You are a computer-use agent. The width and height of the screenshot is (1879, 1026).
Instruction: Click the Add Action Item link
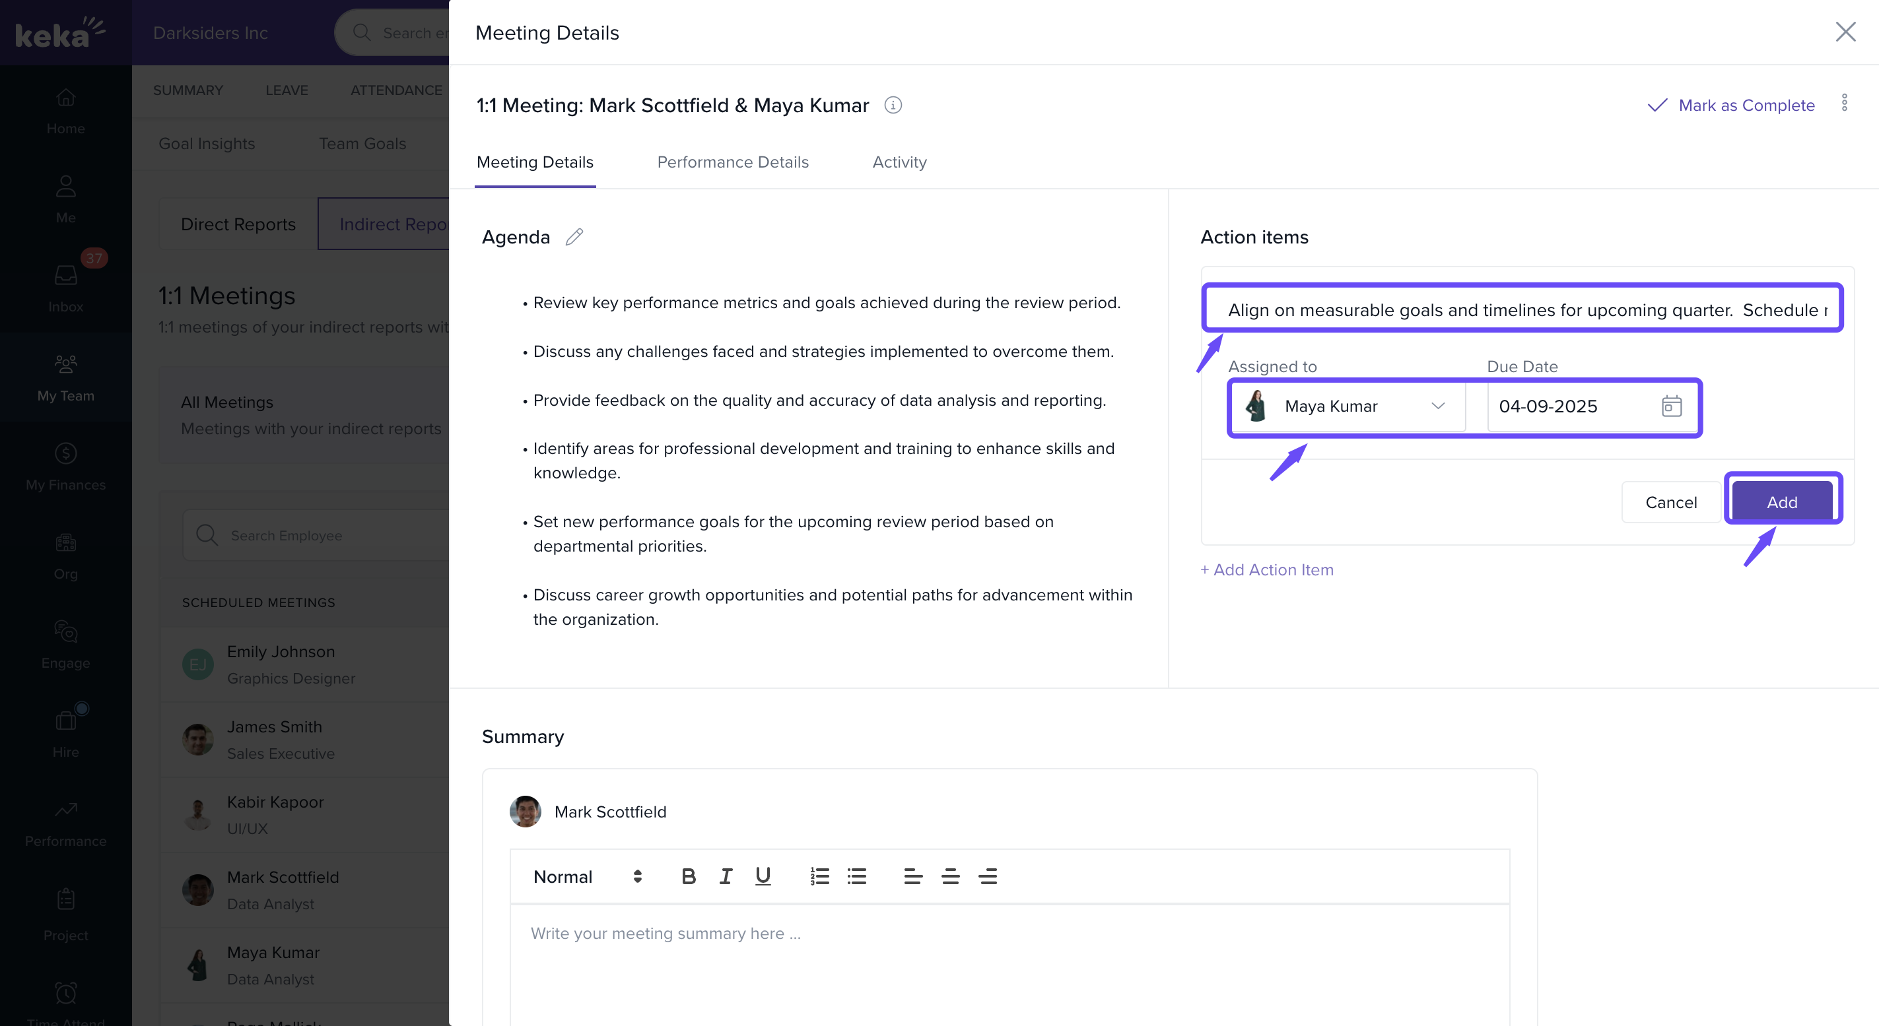pos(1267,569)
